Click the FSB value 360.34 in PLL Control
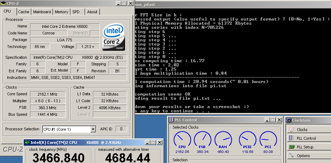Screen dimensions: 331x163 pyautogui.click(x=203, y=152)
